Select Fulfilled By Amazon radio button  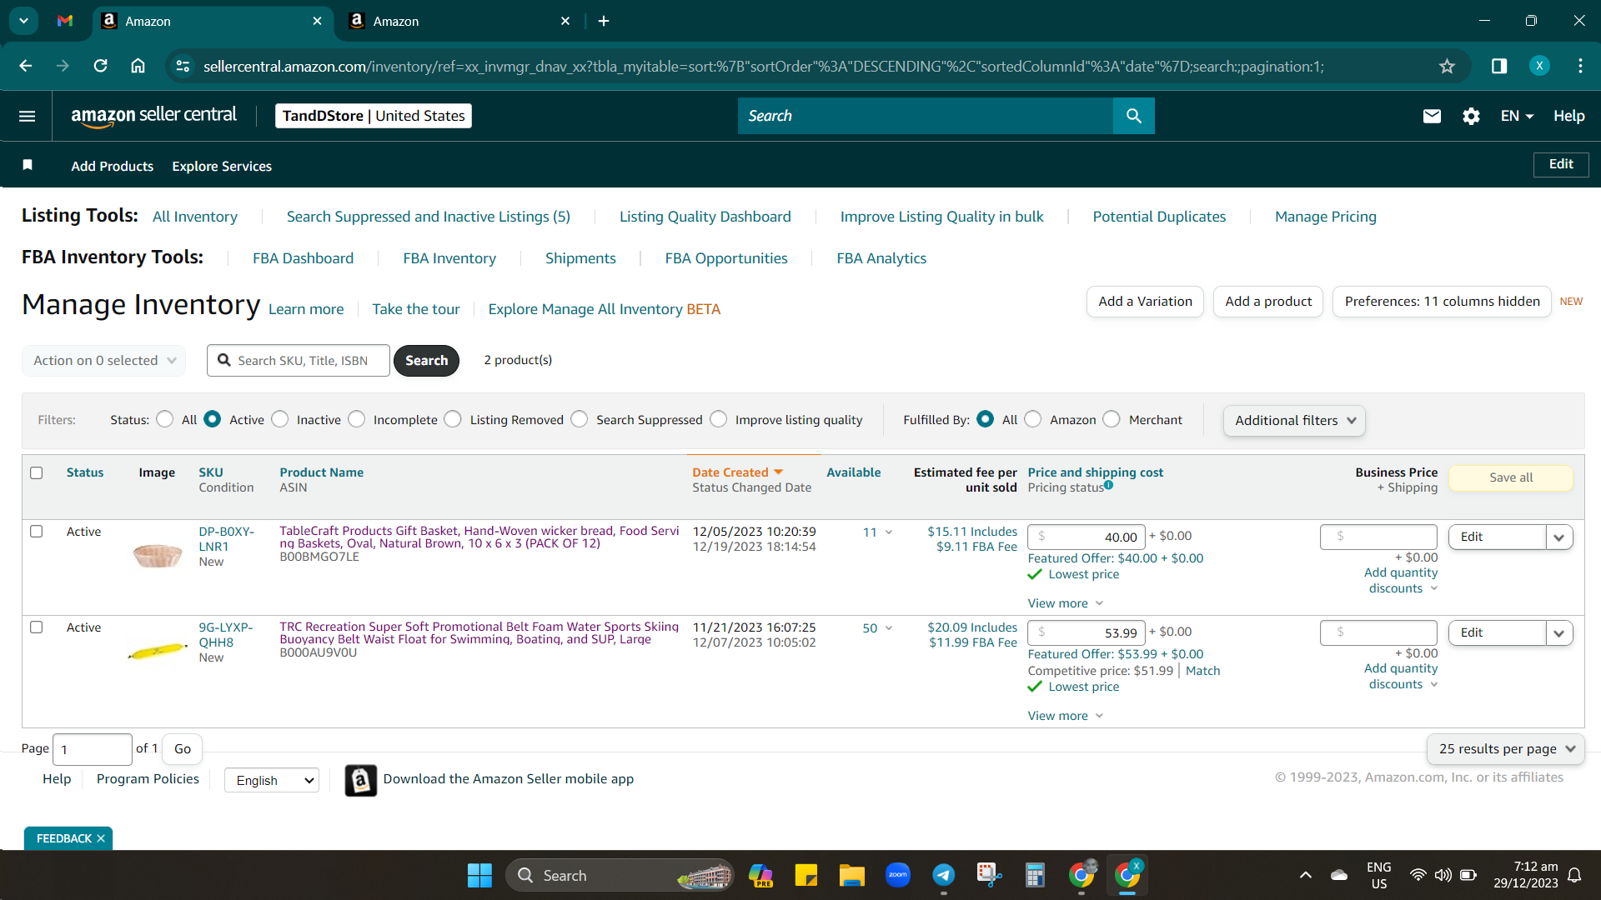click(1033, 419)
